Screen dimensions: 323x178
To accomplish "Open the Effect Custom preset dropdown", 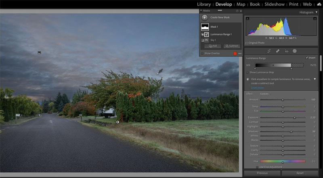I will 265,94.
